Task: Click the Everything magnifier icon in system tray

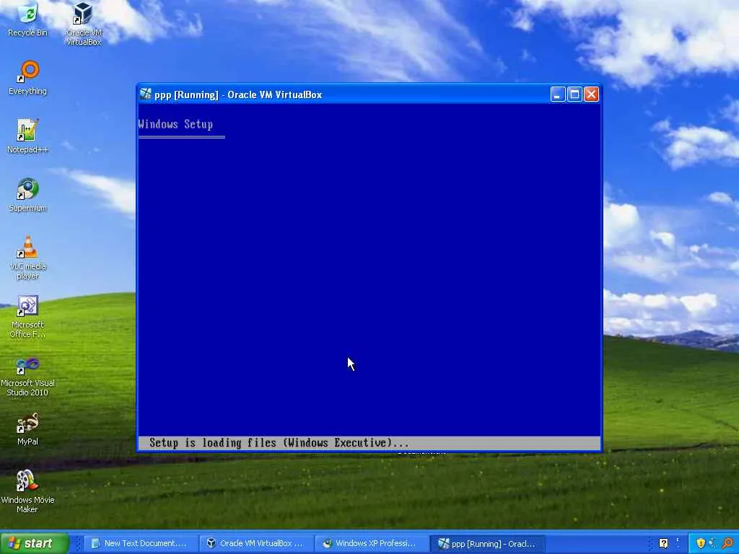Action: click(x=728, y=544)
